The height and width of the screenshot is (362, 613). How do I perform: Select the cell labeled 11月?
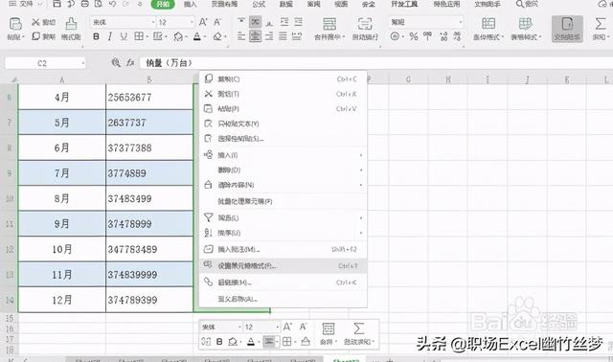click(x=61, y=275)
